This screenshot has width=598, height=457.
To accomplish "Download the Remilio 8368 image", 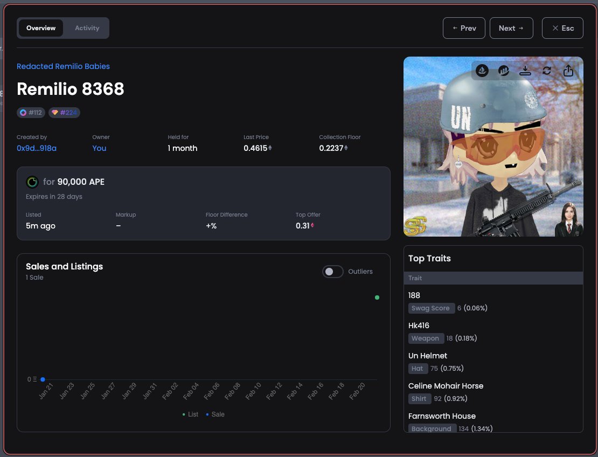I will click(525, 71).
